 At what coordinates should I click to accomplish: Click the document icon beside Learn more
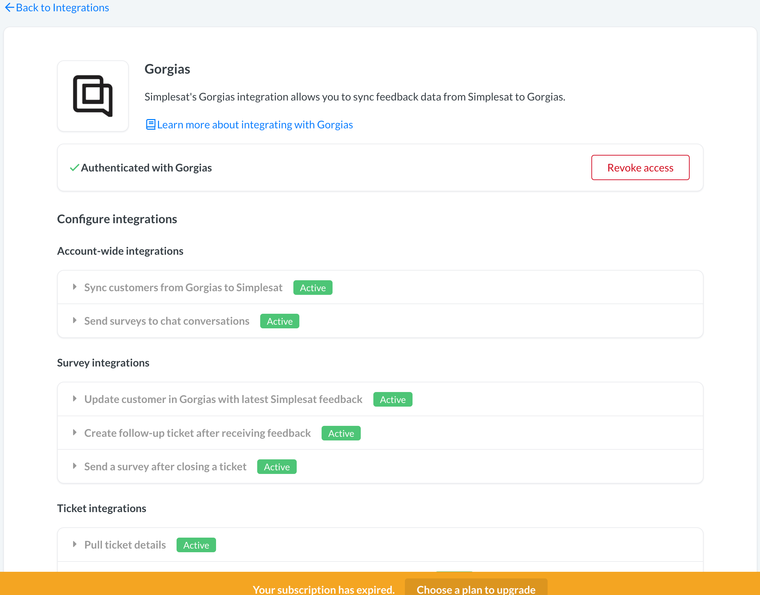[x=150, y=124]
